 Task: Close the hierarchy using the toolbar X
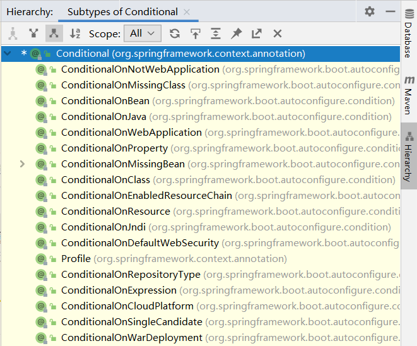tap(278, 33)
